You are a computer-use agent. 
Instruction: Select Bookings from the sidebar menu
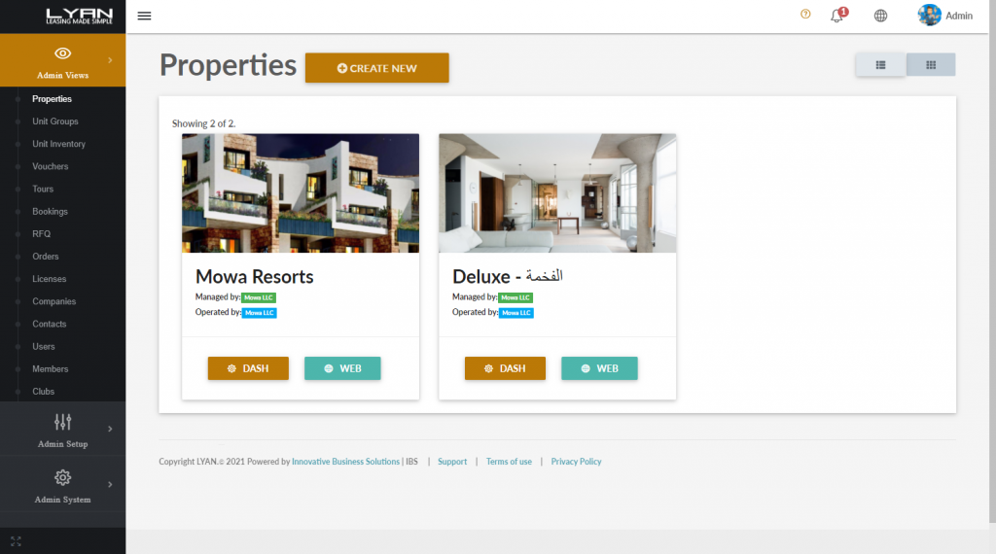click(51, 211)
